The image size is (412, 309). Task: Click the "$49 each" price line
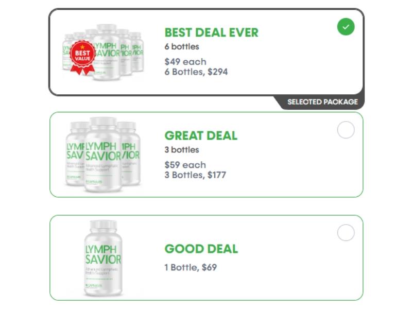click(185, 62)
